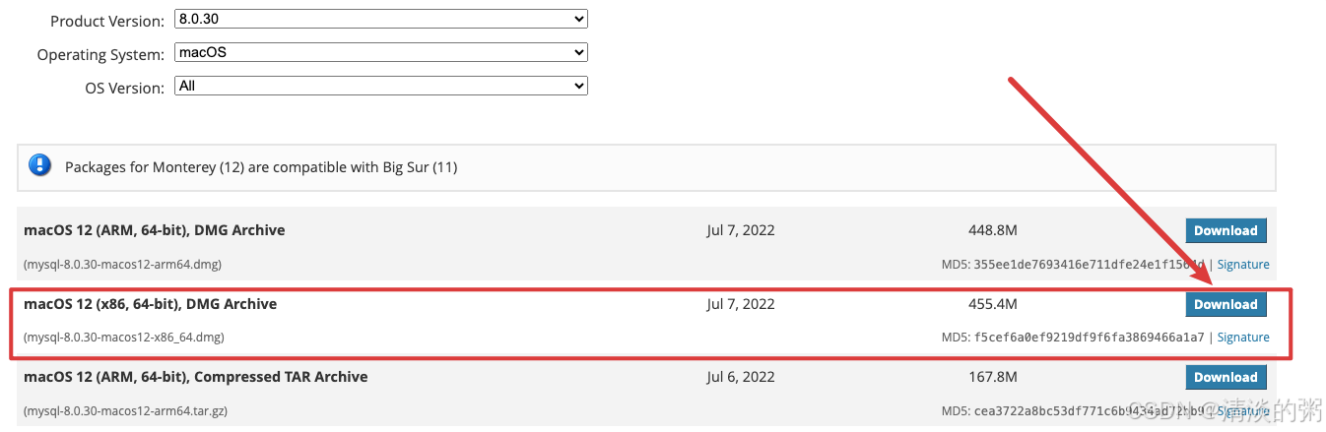Open Signature link for x86 DMG Archive
Screen dimensions: 1326x432
tap(1243, 338)
